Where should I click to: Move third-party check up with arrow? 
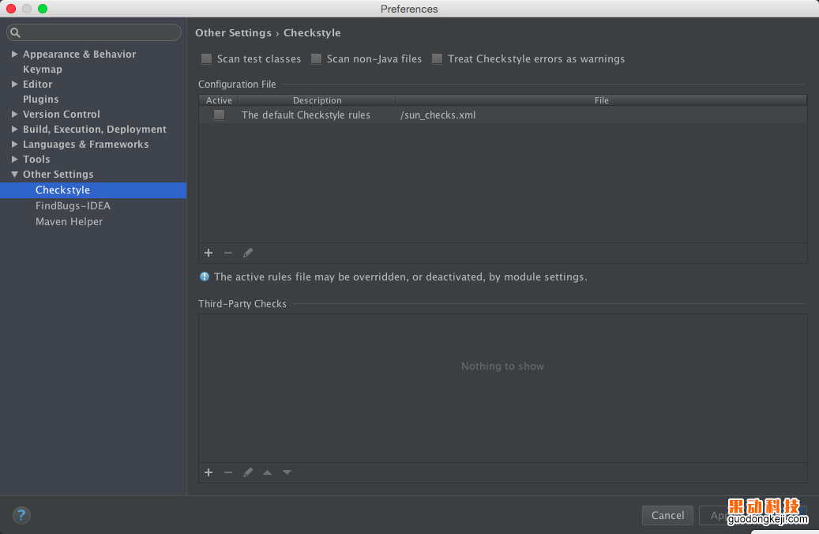tap(267, 472)
